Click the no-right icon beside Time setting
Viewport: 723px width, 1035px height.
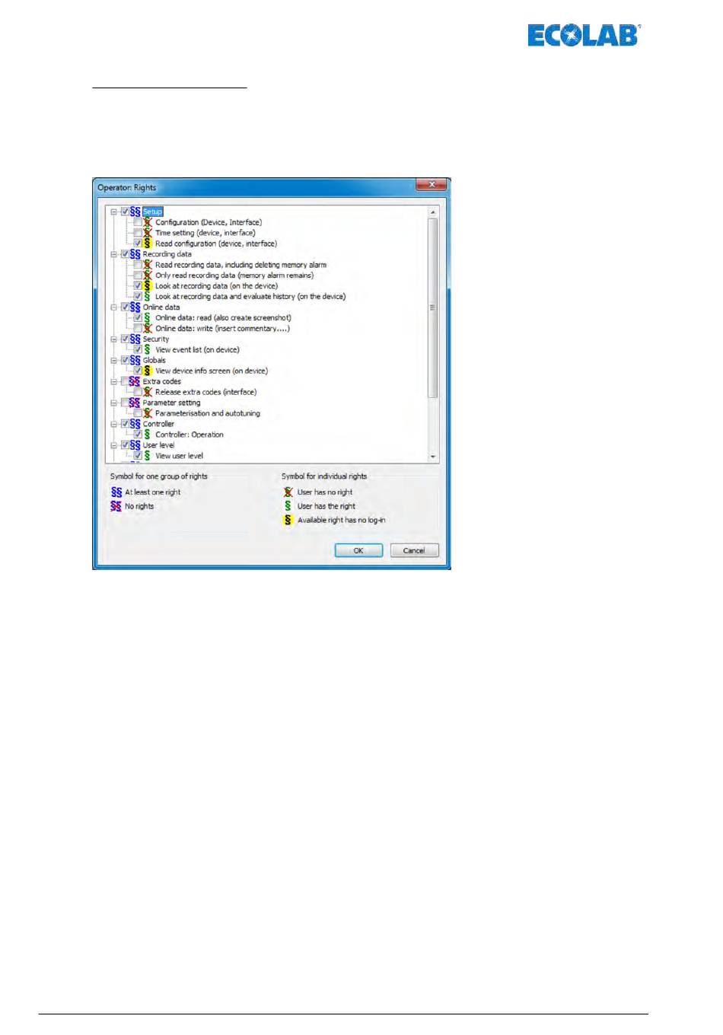(x=148, y=233)
